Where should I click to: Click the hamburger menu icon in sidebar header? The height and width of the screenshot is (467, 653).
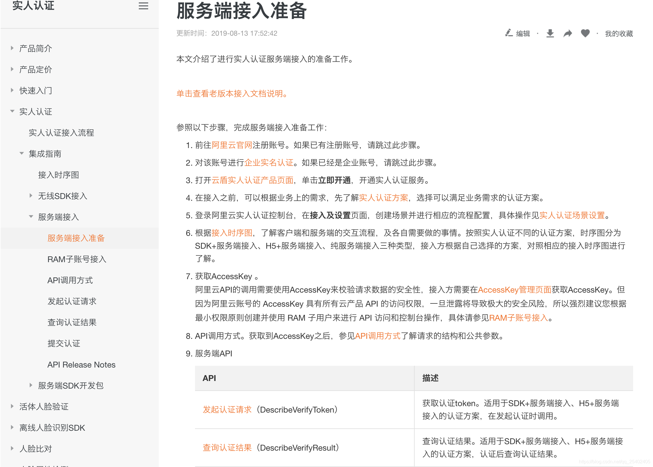143,6
